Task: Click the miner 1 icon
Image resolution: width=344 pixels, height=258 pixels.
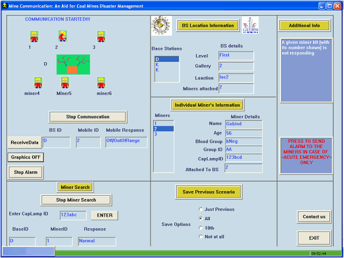Action: click(34, 36)
